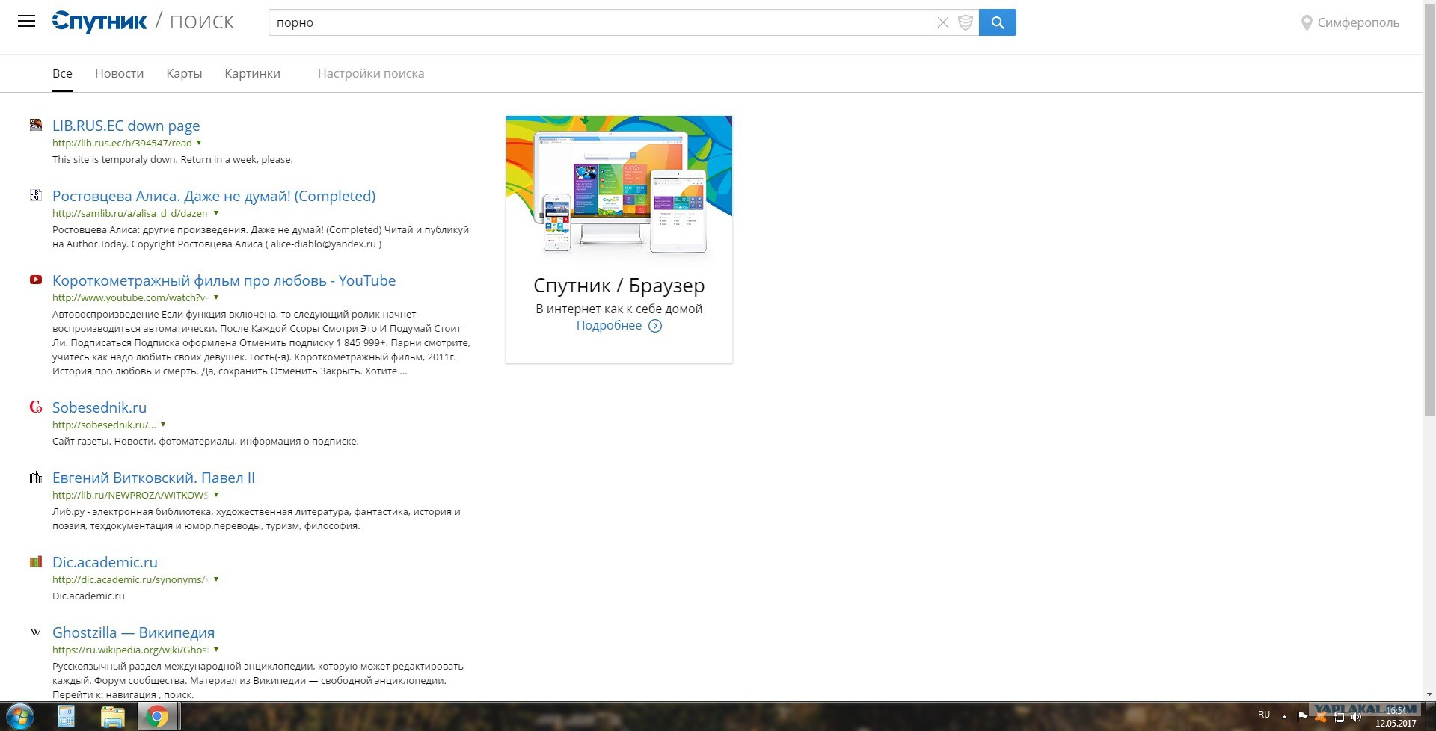Expand the lib.ru URL dropdown arrow
Image resolution: width=1436 pixels, height=731 pixels.
coord(216,494)
